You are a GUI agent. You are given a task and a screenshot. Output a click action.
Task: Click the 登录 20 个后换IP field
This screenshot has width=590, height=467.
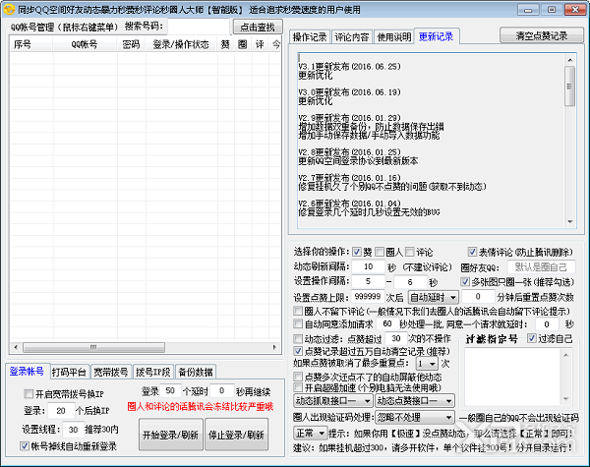61,411
